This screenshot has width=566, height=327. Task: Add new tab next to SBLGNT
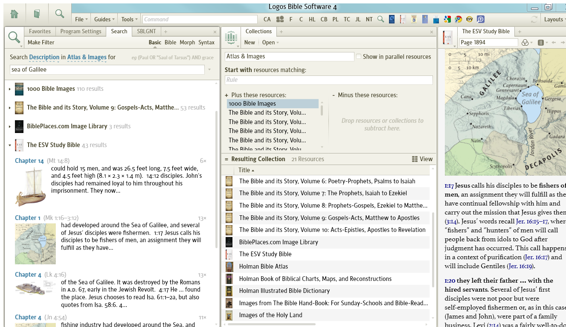pyautogui.click(x=166, y=32)
